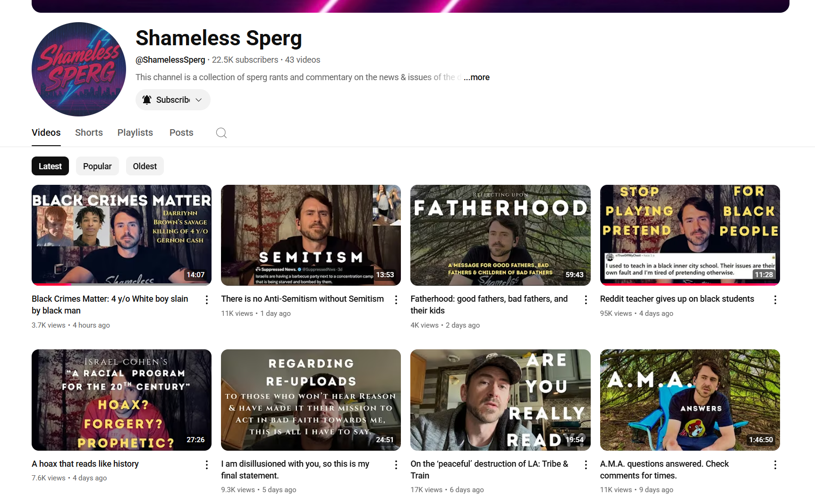The image size is (815, 495).
Task: Open more options for Fatherhood video
Action: [586, 300]
